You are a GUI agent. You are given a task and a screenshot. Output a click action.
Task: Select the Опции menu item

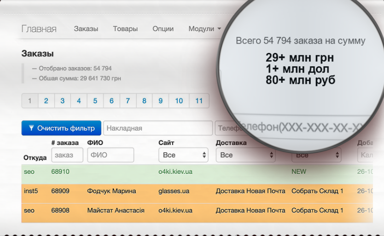coord(163,29)
